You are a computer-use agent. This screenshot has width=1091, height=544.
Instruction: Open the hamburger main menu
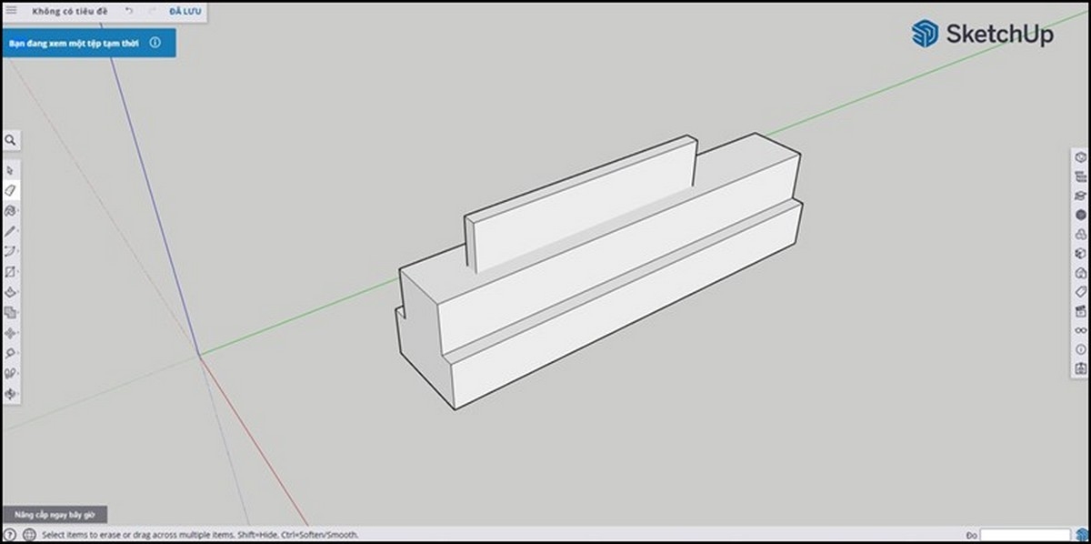click(x=11, y=11)
